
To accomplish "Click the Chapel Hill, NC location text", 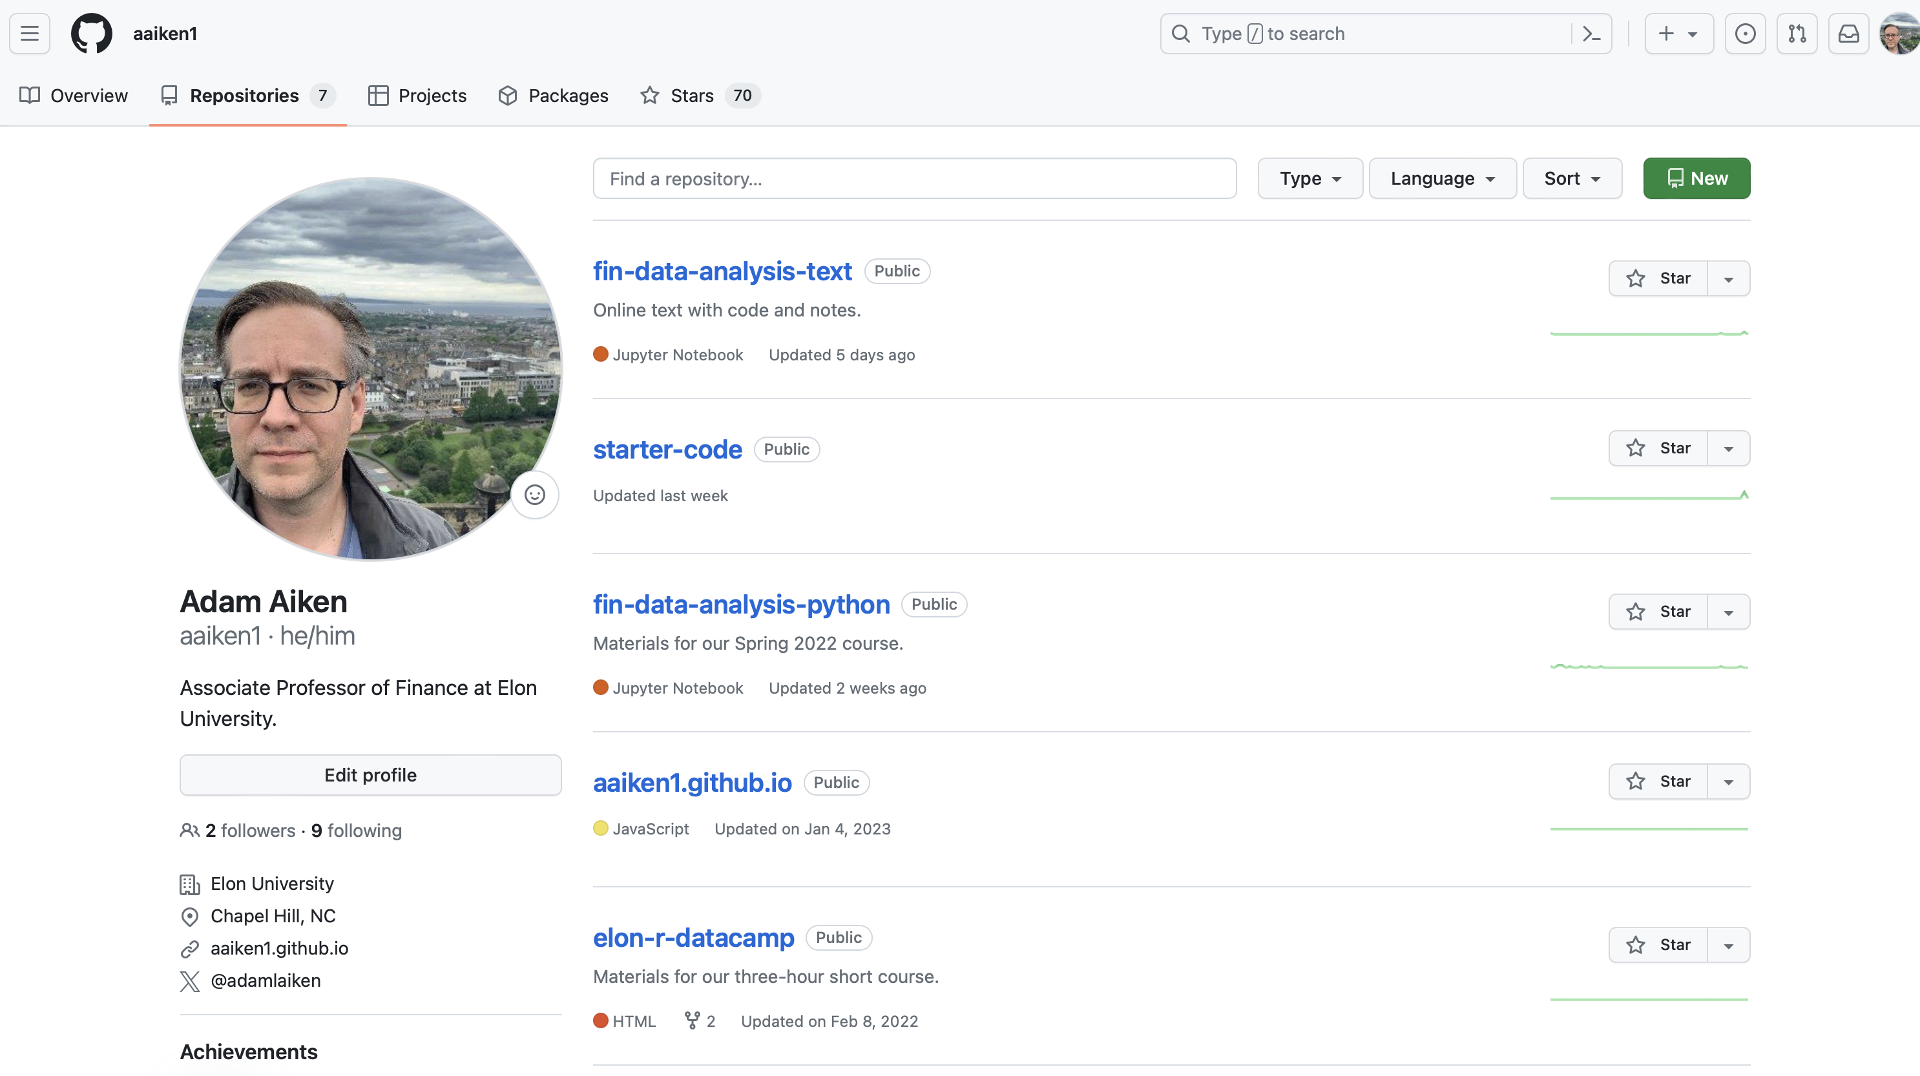I will 273,916.
